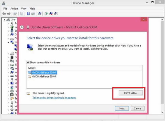Image resolution: width=165 pixels, height=121 pixels.
Task: Open the Action menu
Action: point(14,9)
